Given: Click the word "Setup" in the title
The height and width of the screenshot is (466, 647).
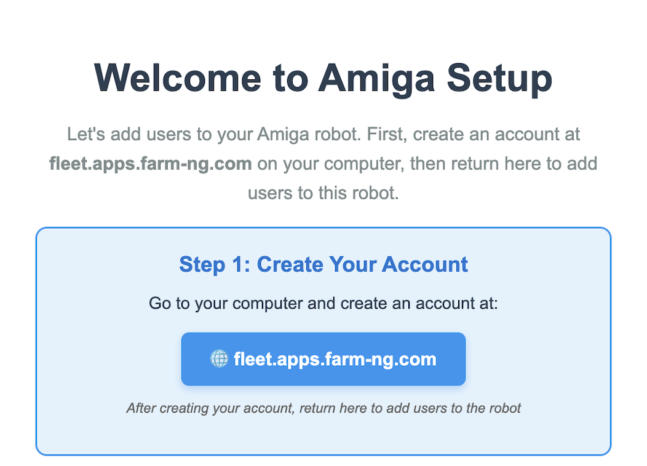Looking at the screenshot, I should (x=499, y=78).
